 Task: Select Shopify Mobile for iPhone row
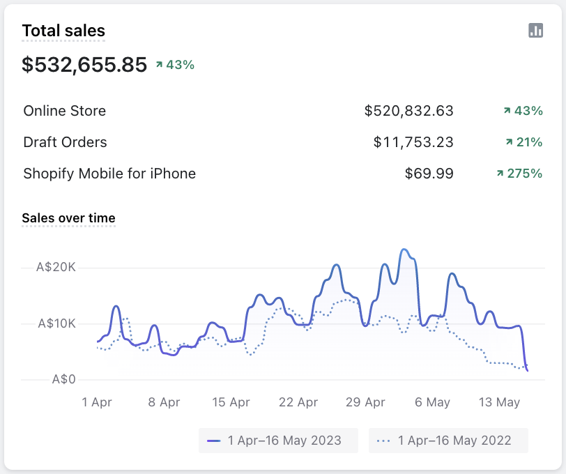coord(109,174)
